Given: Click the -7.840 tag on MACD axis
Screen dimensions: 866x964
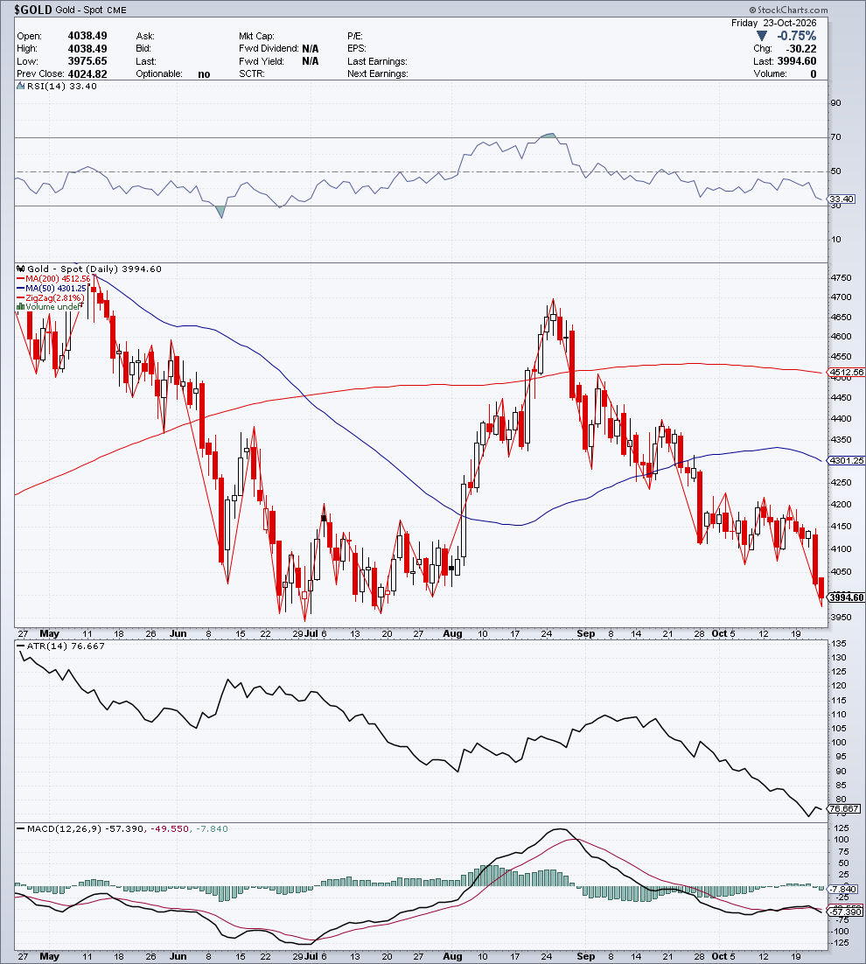Looking at the screenshot, I should [842, 890].
